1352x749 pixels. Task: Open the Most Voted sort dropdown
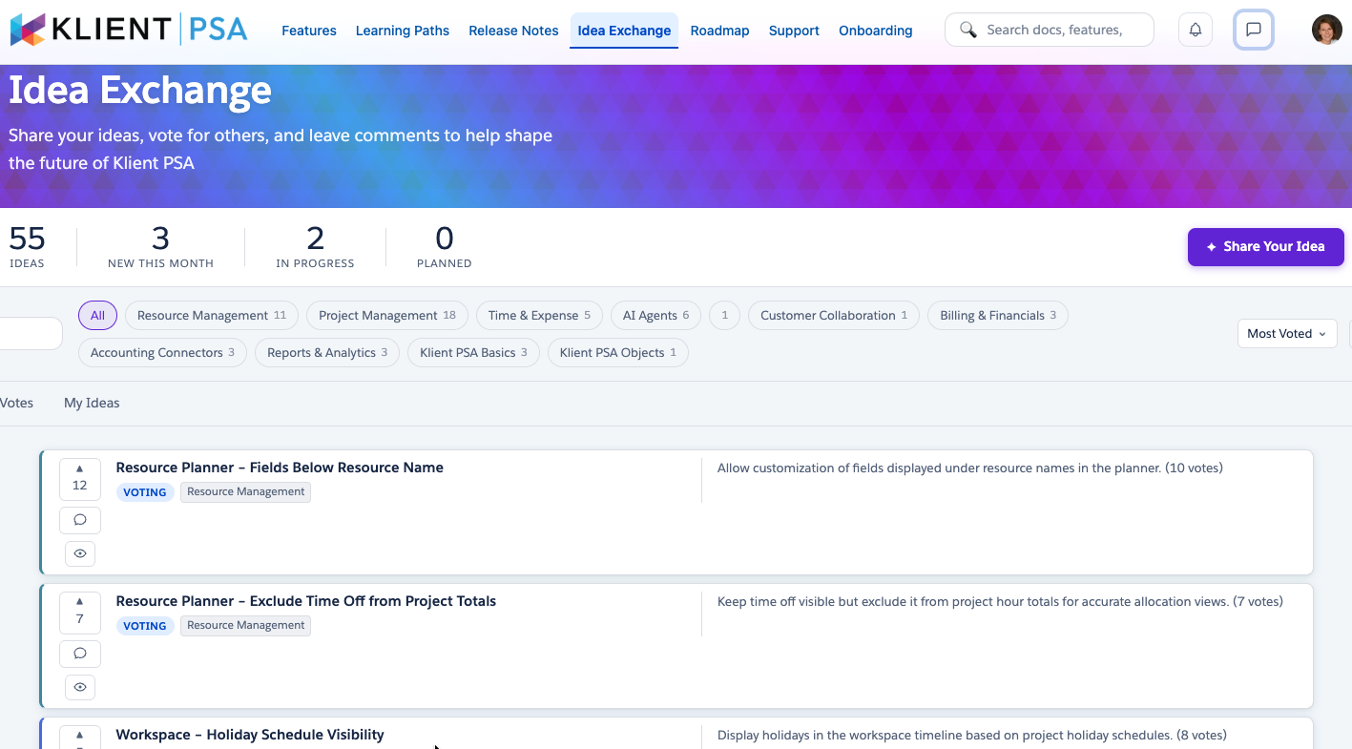click(x=1286, y=333)
